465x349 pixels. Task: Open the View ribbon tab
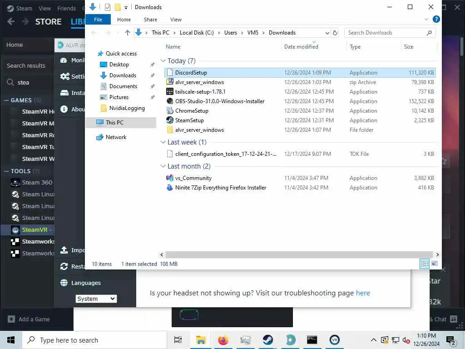tap(176, 19)
